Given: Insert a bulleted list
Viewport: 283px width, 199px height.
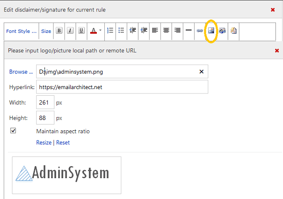Looking at the screenshot, I should [x=121, y=31].
